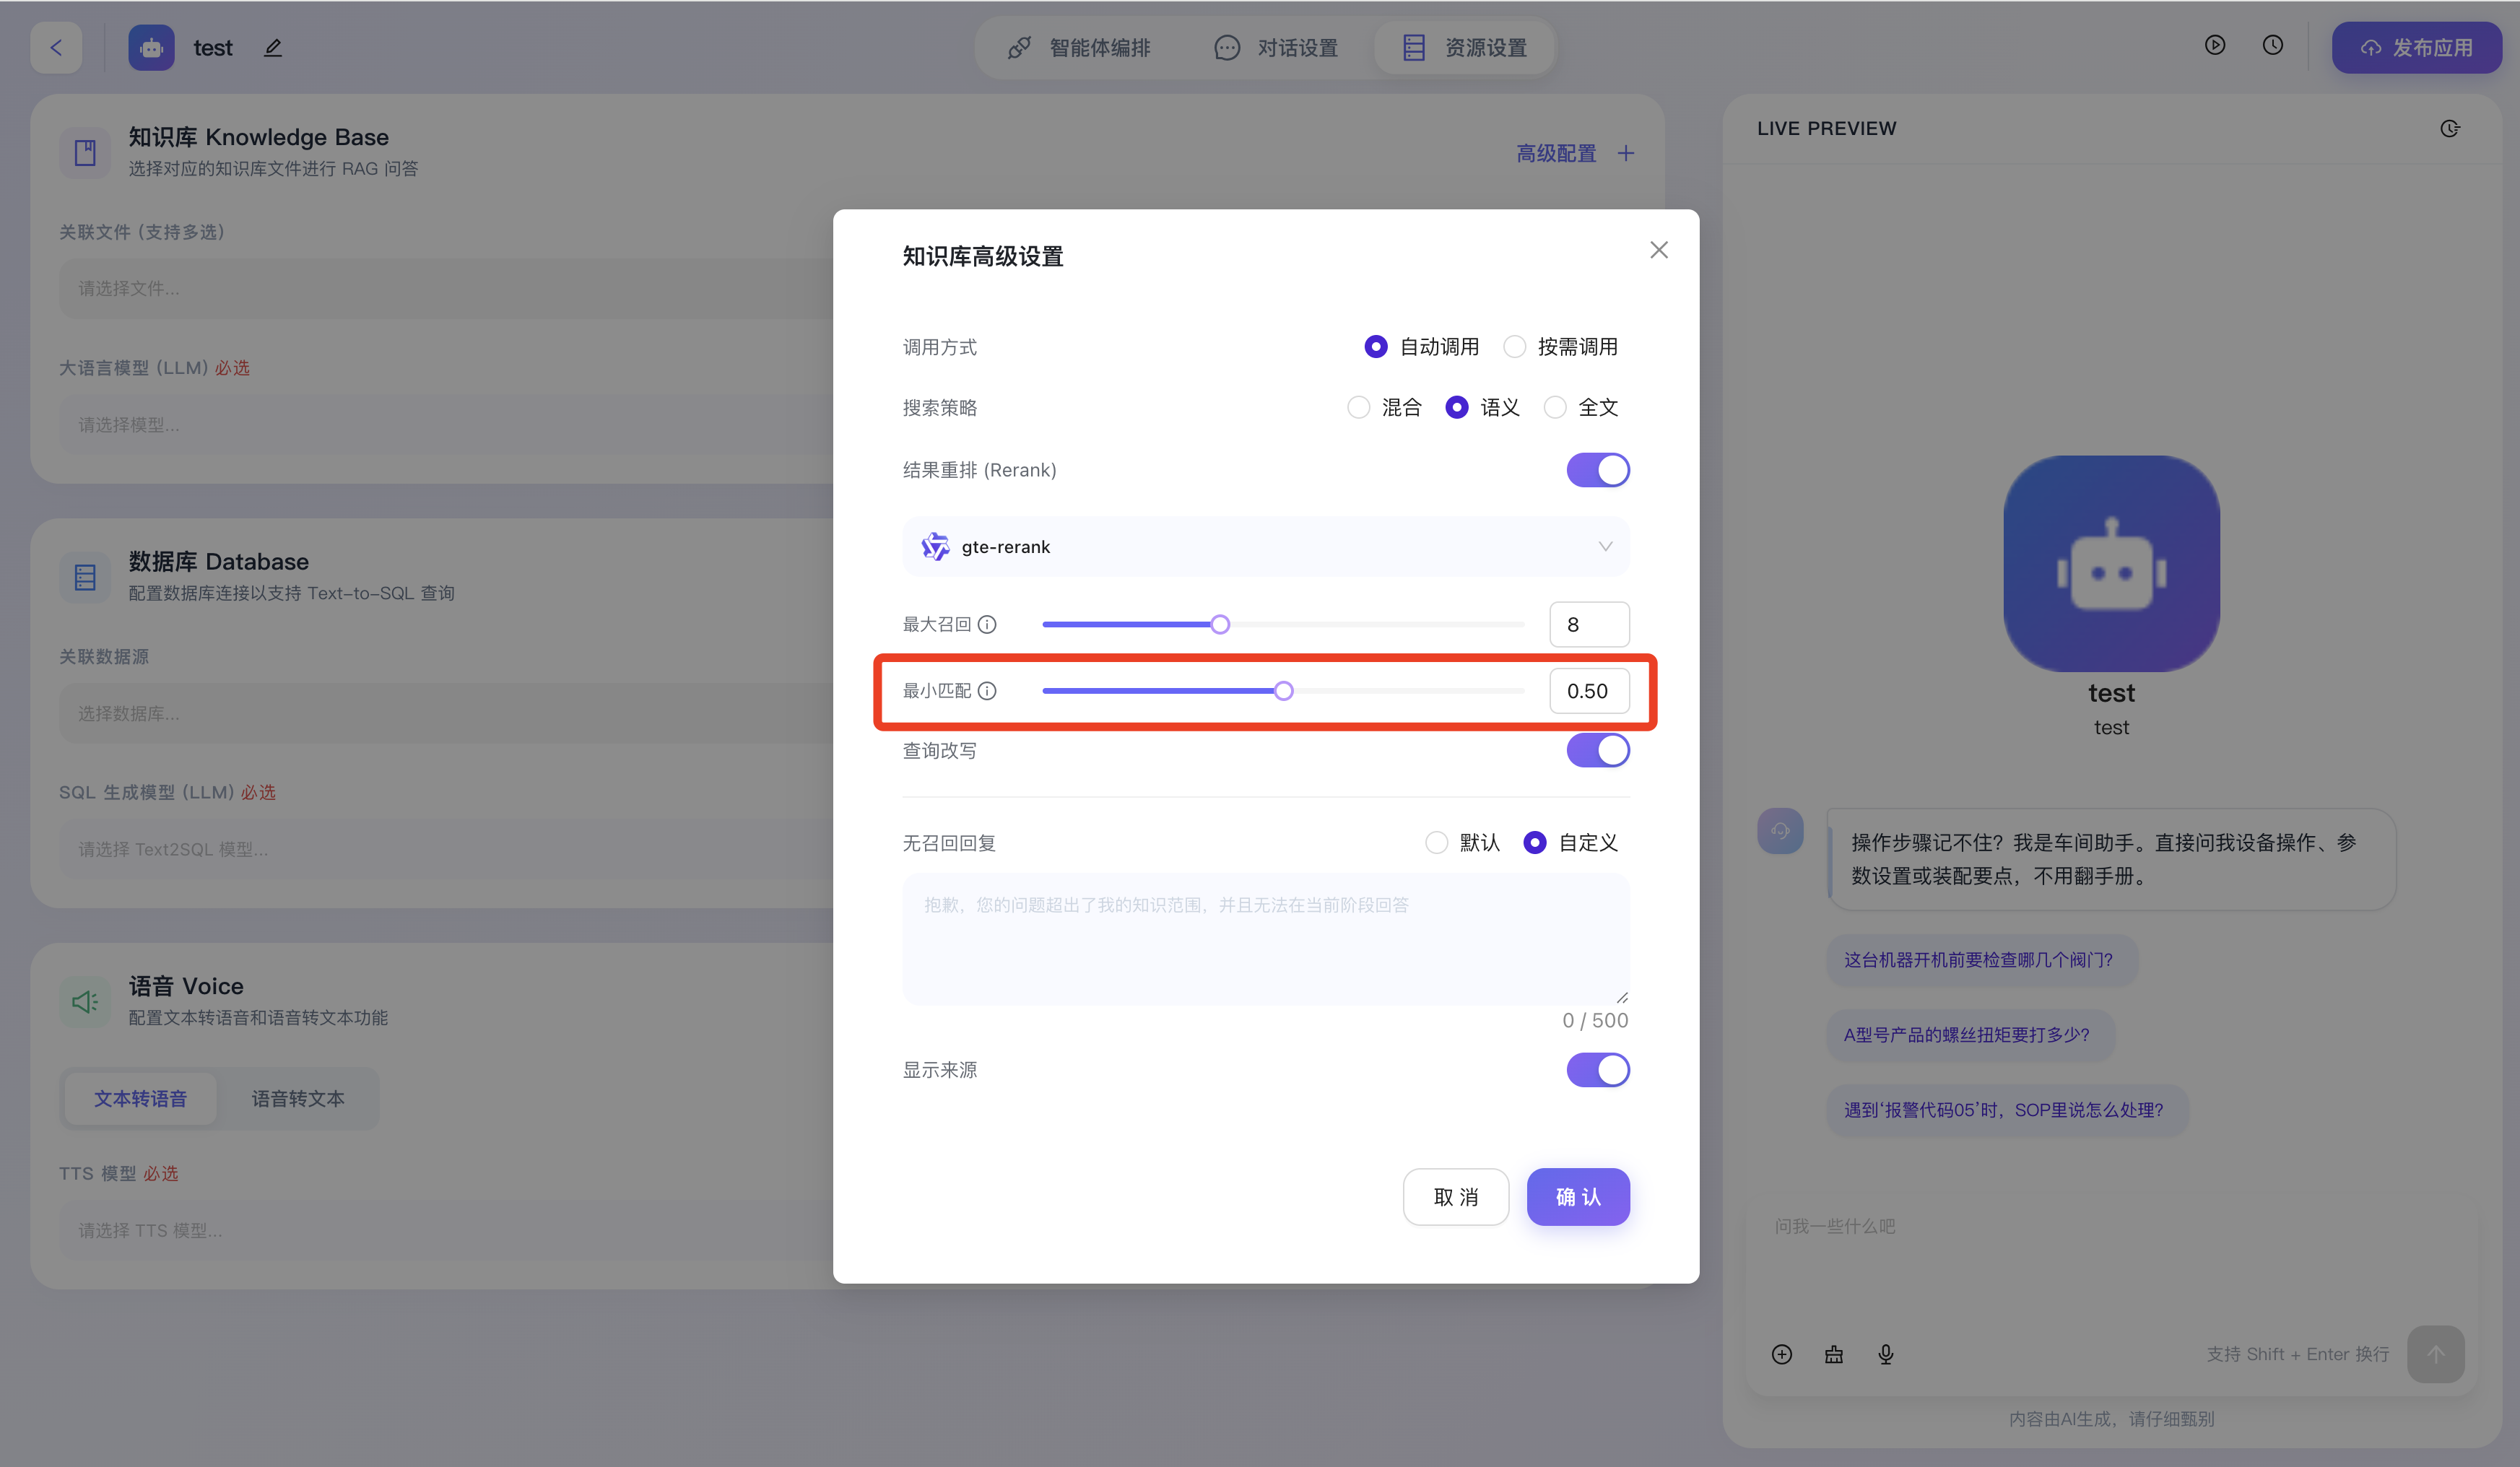This screenshot has height=1467, width=2520.
Task: Select the 按需调用 radio option
Action: 1515,347
